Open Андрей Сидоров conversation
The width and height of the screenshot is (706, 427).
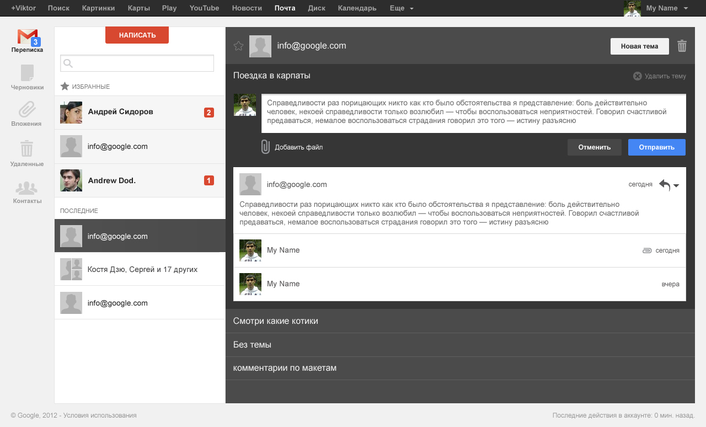[x=140, y=113]
